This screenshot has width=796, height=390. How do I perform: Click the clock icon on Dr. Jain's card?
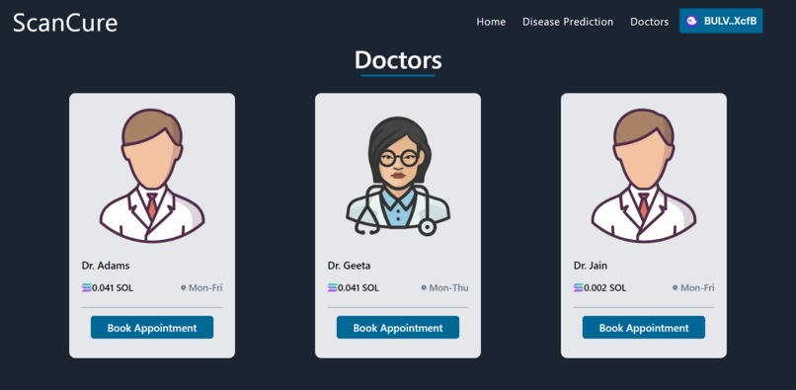(676, 288)
